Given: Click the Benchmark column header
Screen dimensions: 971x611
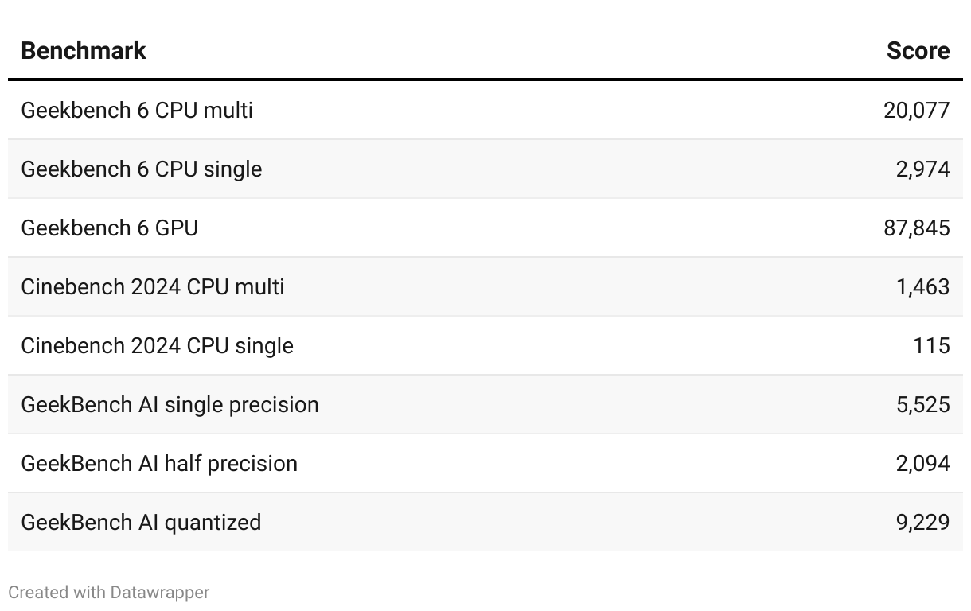Looking at the screenshot, I should (84, 51).
